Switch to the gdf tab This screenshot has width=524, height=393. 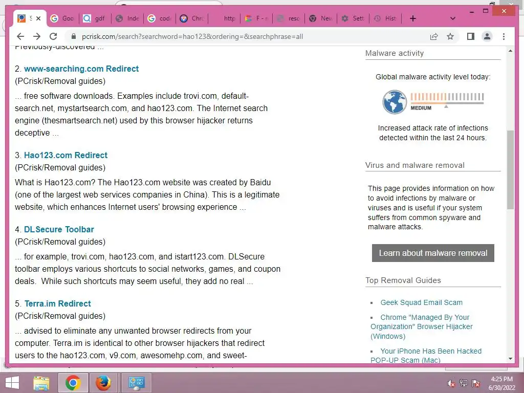tap(95, 18)
